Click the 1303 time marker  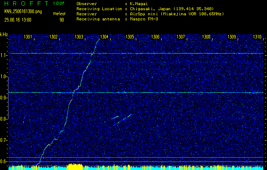[x=79, y=37]
